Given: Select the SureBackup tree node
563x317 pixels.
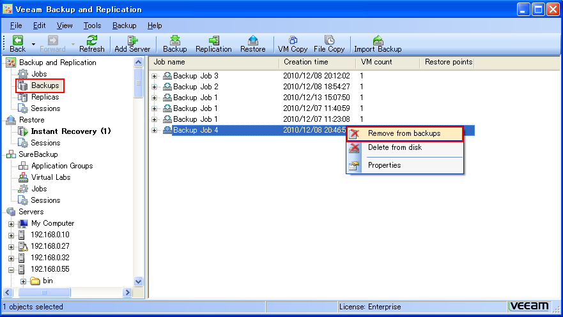Looking at the screenshot, I should pyautogui.click(x=38, y=154).
